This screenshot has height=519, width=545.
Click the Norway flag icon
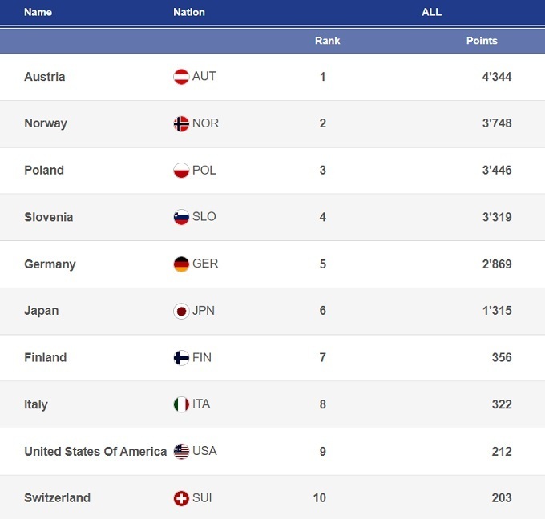(x=181, y=123)
